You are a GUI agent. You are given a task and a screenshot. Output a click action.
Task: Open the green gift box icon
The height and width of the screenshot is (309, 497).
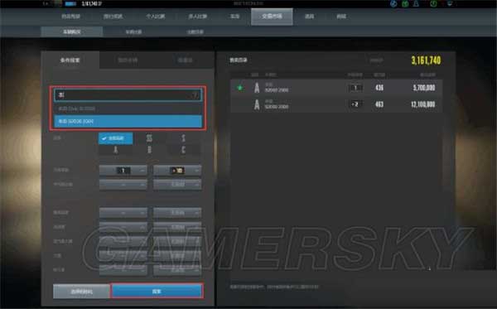coord(405,4)
